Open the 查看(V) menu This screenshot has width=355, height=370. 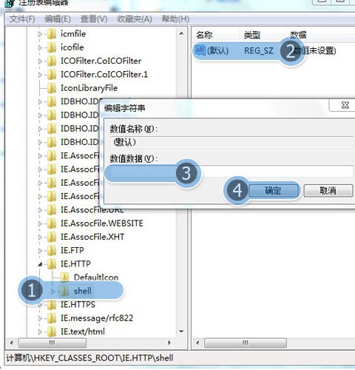pos(94,19)
